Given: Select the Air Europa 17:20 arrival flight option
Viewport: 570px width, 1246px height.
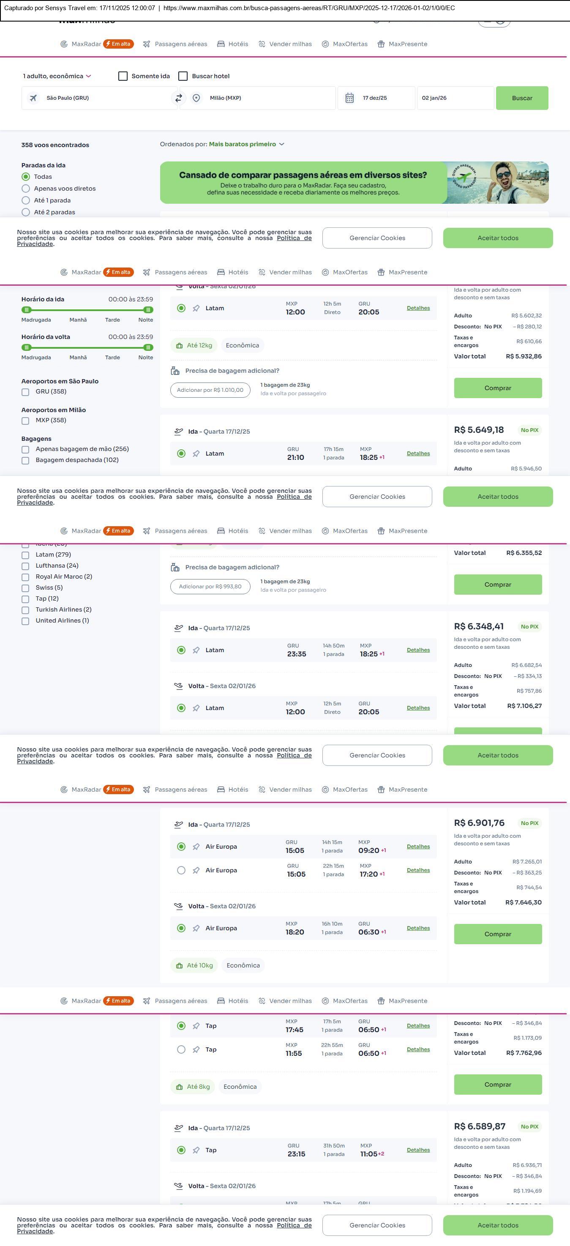Looking at the screenshot, I should point(181,870).
